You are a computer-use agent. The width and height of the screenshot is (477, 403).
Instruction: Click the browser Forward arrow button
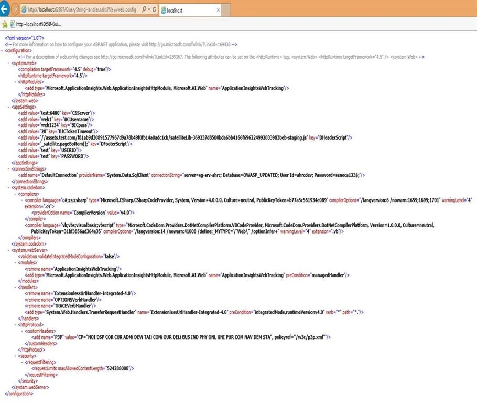coord(15,9)
